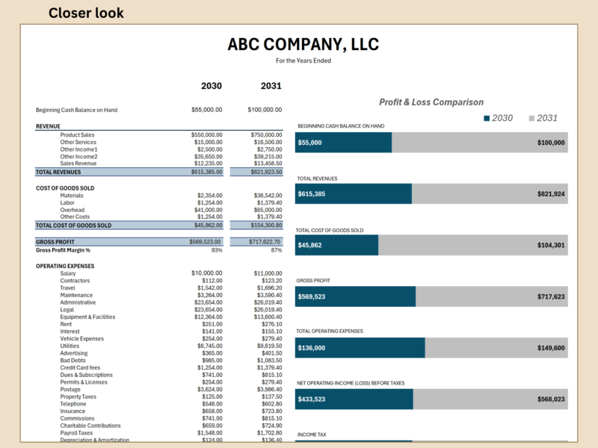The width and height of the screenshot is (598, 448).
Task: Select the 'Other Income1' row label
Action: click(x=78, y=149)
